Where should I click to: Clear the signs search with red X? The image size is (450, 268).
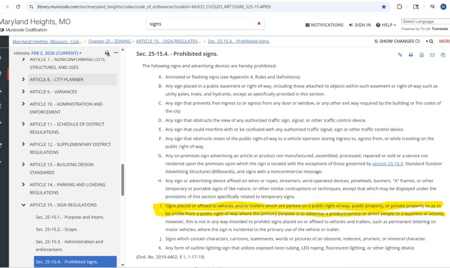tap(259, 24)
